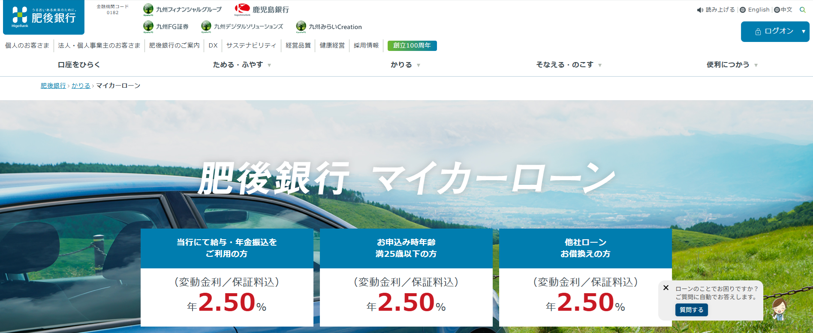Click the 鹿児島銀行 logo link

point(262,9)
